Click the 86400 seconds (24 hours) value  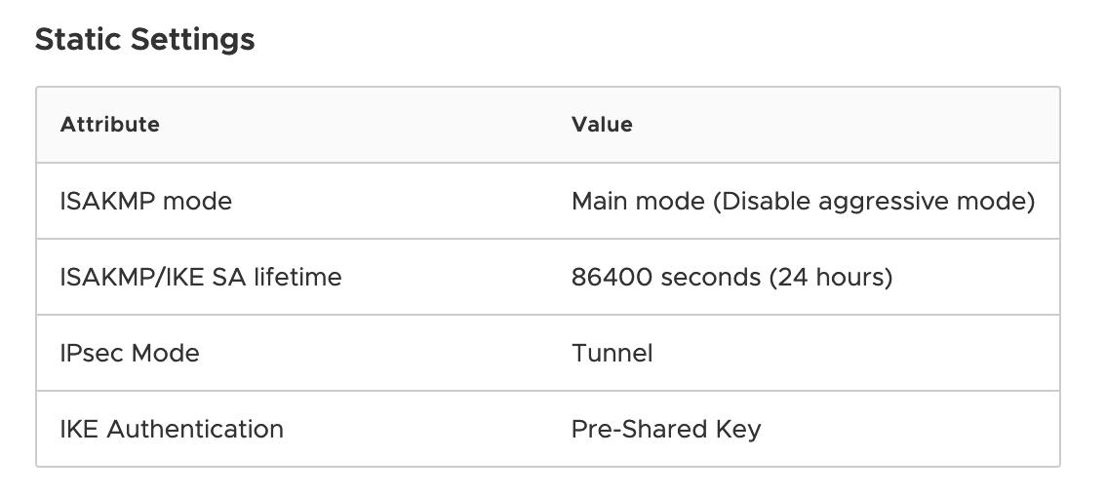731,277
